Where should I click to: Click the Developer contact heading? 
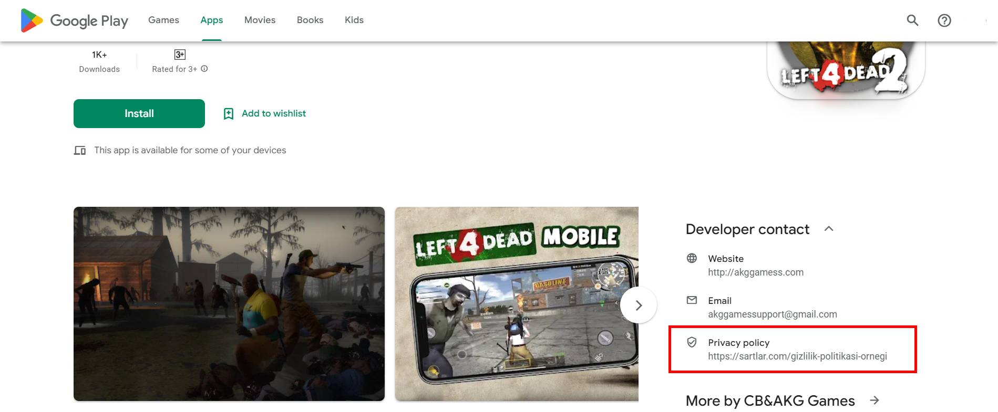[x=747, y=229]
